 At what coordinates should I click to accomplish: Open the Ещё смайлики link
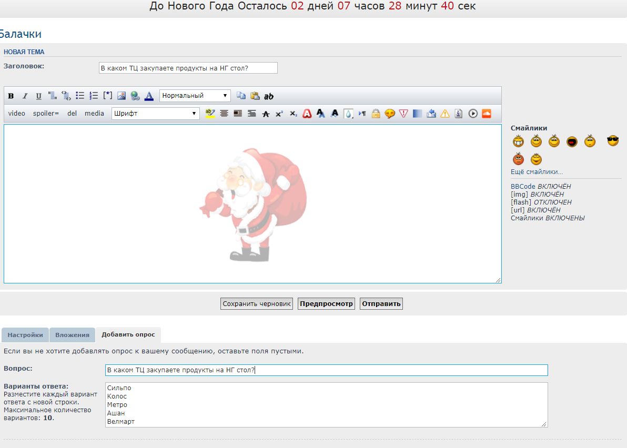click(537, 172)
